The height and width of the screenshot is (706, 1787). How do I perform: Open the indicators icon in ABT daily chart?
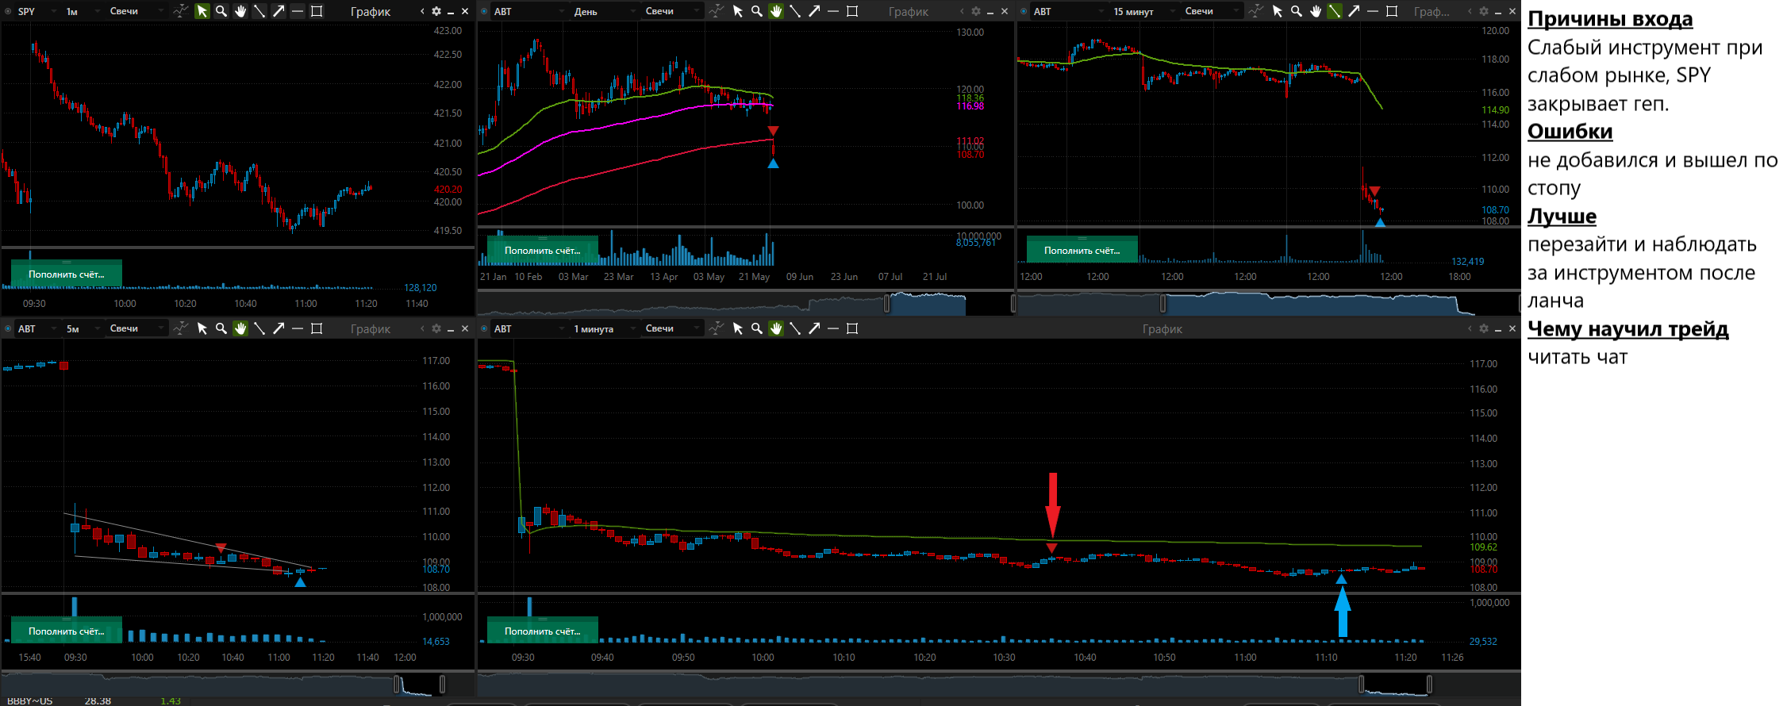(x=717, y=11)
